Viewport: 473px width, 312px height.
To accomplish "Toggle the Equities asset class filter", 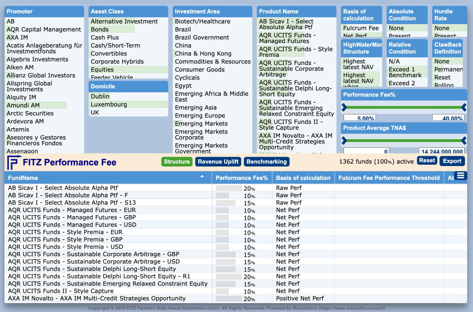I will [102, 70].
